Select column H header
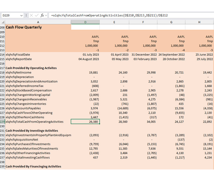Image resolution: width=214 pixels, height=181 pixels. pos(200,22)
